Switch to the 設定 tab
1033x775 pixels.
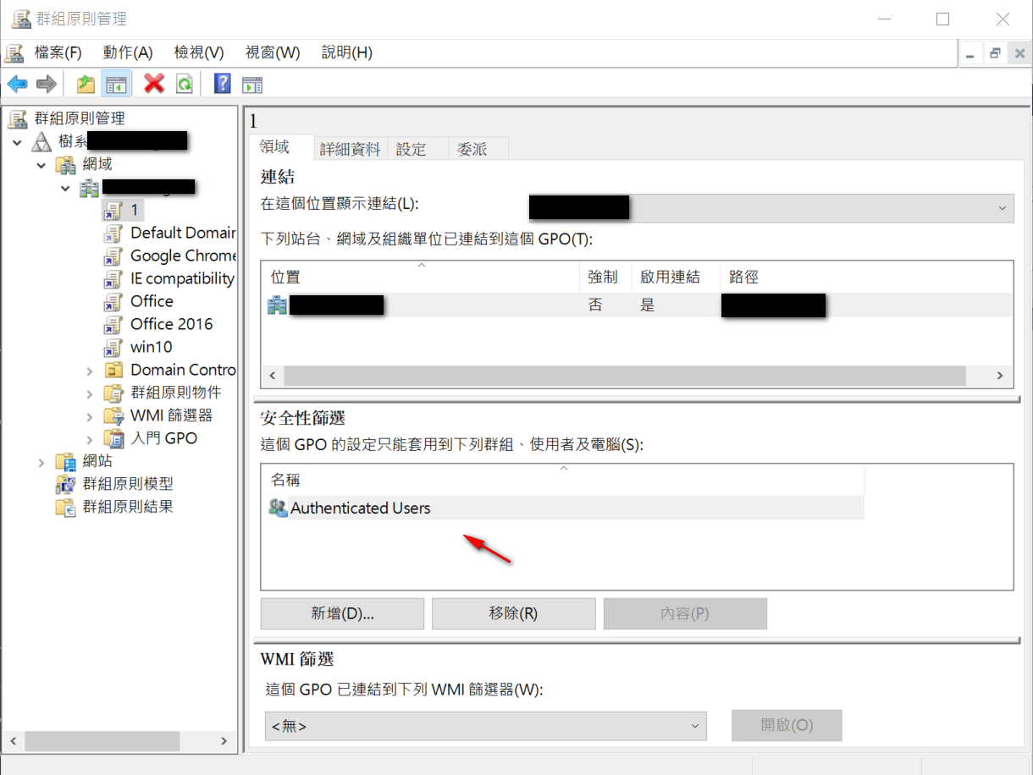coord(412,149)
